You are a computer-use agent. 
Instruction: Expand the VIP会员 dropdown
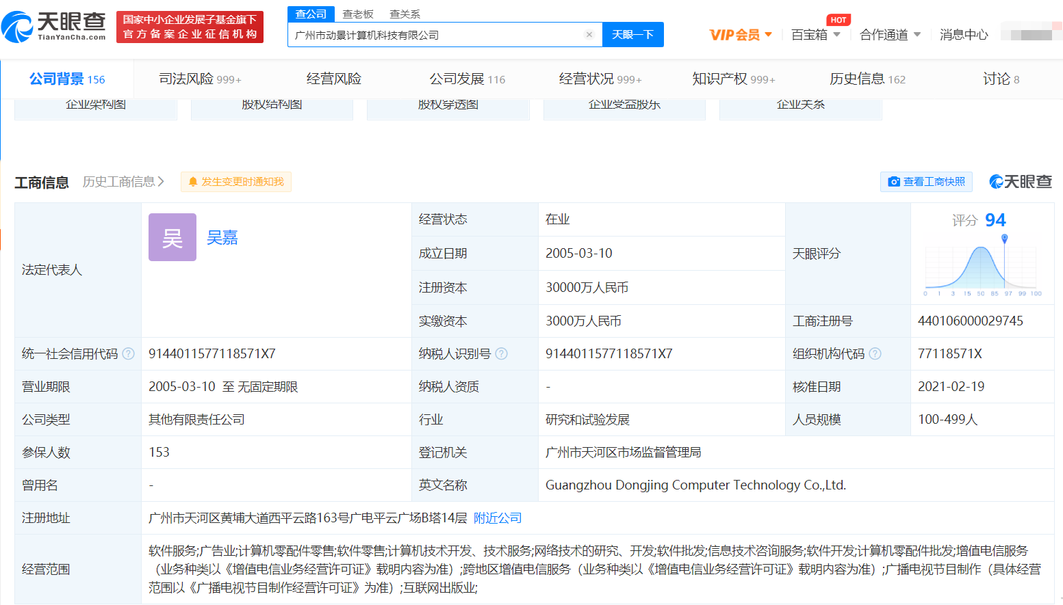741,35
